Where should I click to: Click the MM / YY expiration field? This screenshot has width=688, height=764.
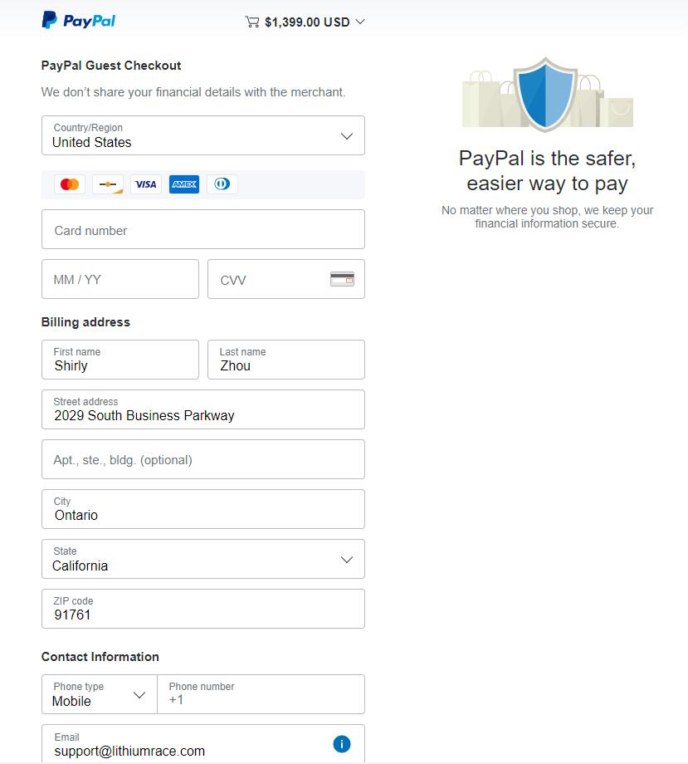click(x=120, y=279)
